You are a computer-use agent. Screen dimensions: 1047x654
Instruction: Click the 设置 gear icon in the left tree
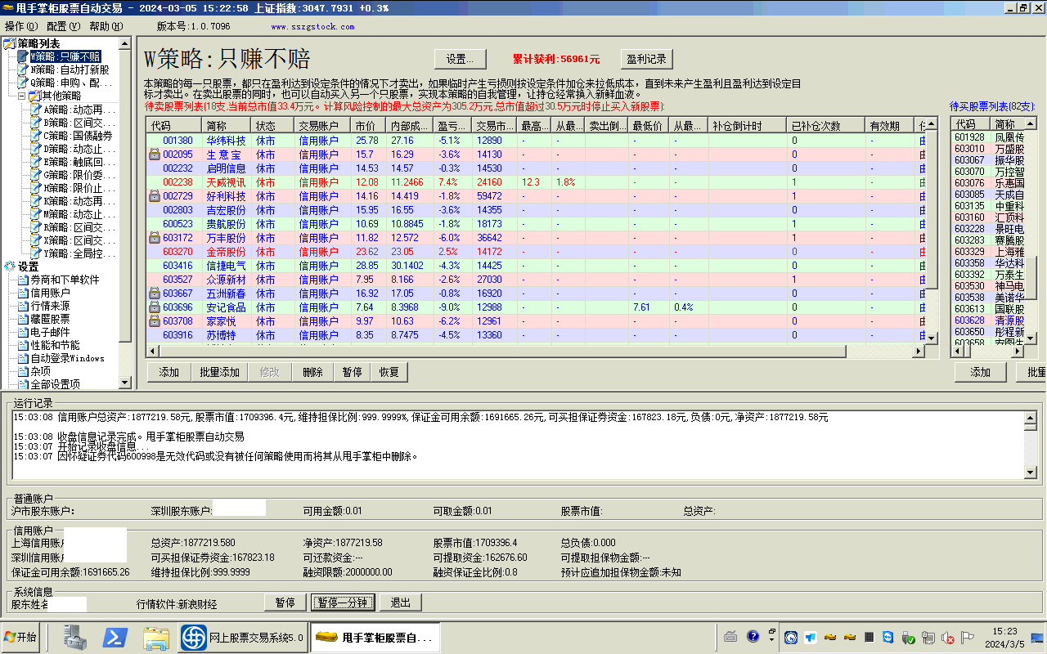coord(10,267)
